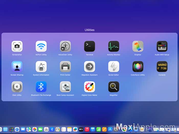Open Maps from the Dock
This screenshot has height=134, width=179.
(29, 129)
